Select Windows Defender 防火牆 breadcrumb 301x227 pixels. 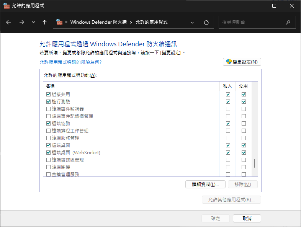tap(98, 22)
